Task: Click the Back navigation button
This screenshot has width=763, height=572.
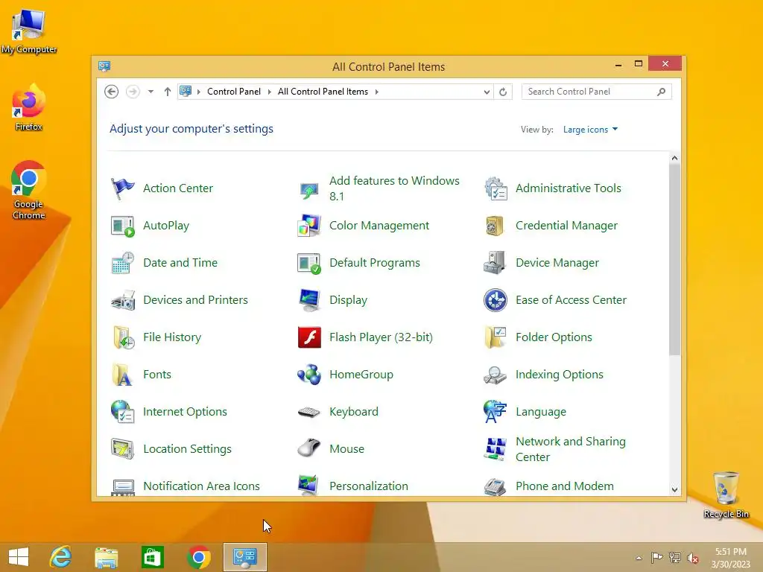Action: (x=112, y=92)
